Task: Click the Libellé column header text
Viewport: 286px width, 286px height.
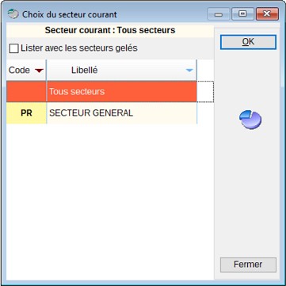Action: point(85,71)
